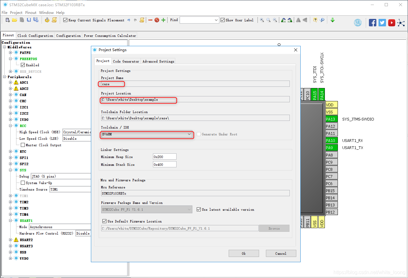Click the ST community network icon

[401, 23]
